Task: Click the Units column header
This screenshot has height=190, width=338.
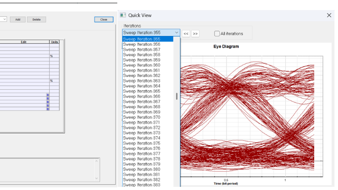Action: coord(54,42)
